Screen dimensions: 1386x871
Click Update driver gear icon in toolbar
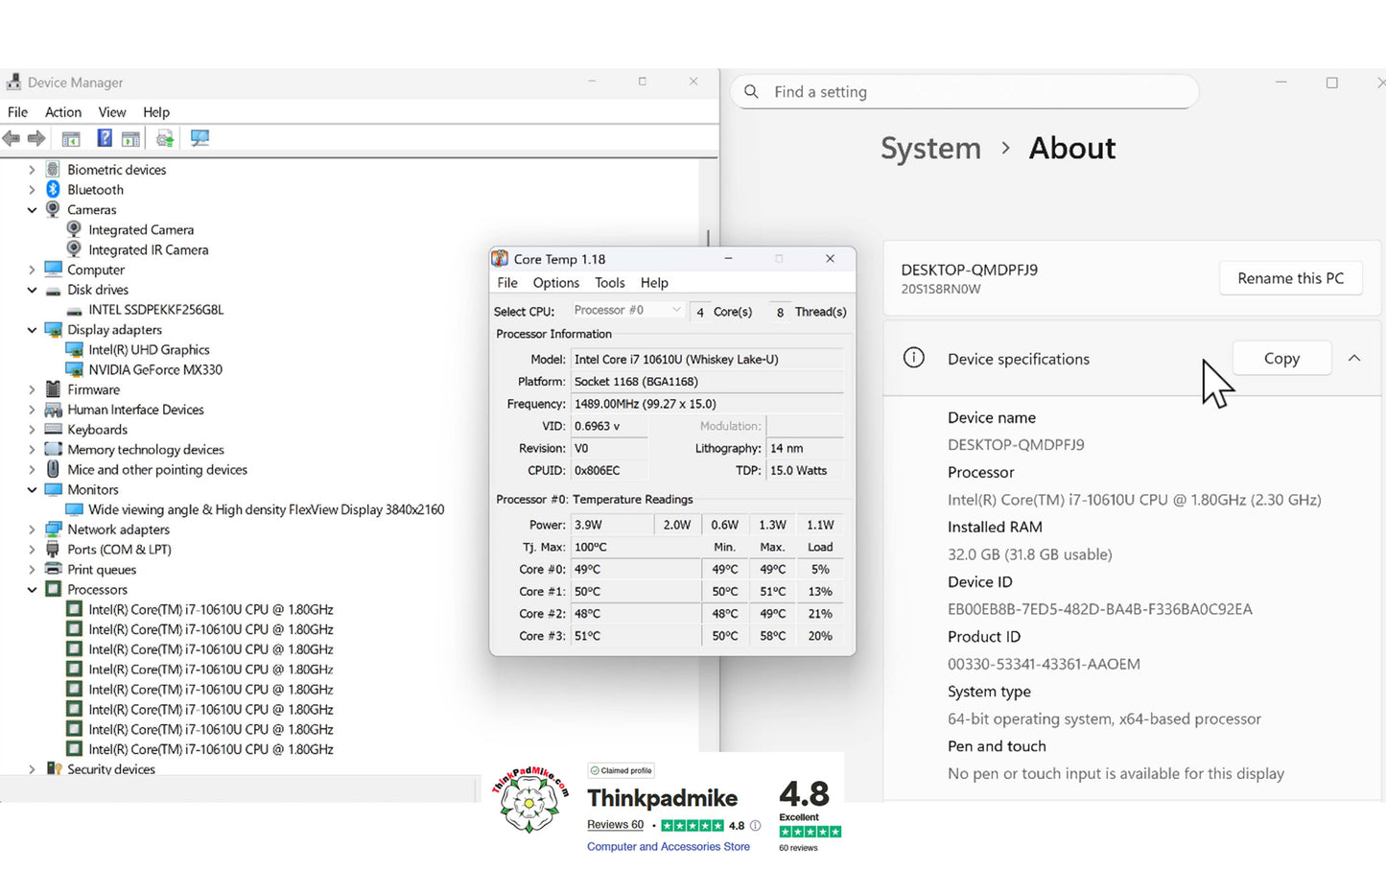click(x=165, y=138)
